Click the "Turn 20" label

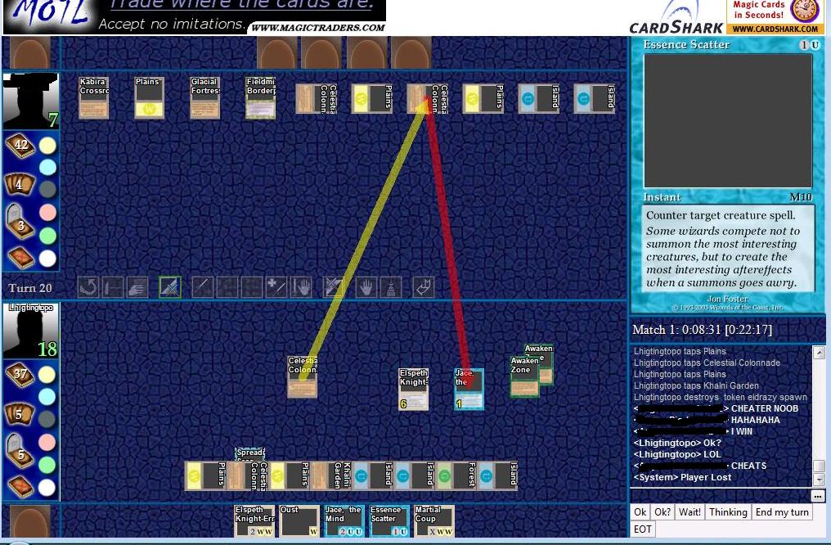click(x=30, y=288)
